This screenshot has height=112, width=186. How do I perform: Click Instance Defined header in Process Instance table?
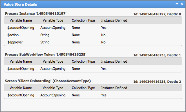tap(114, 20)
